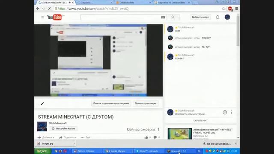This screenshot has height=154, width=274.
Task: Click СКРЫТЬ ЧАТ to hide chat
Action: coord(200,121)
